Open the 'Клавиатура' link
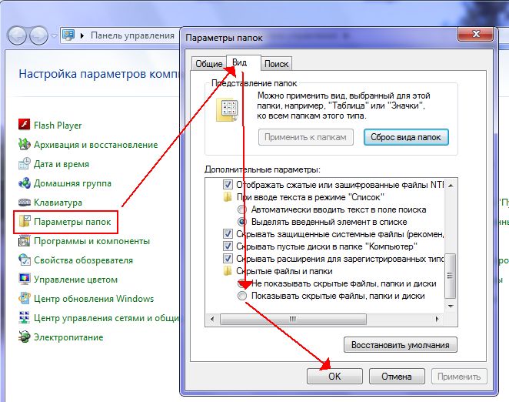509x402 pixels. 58,203
